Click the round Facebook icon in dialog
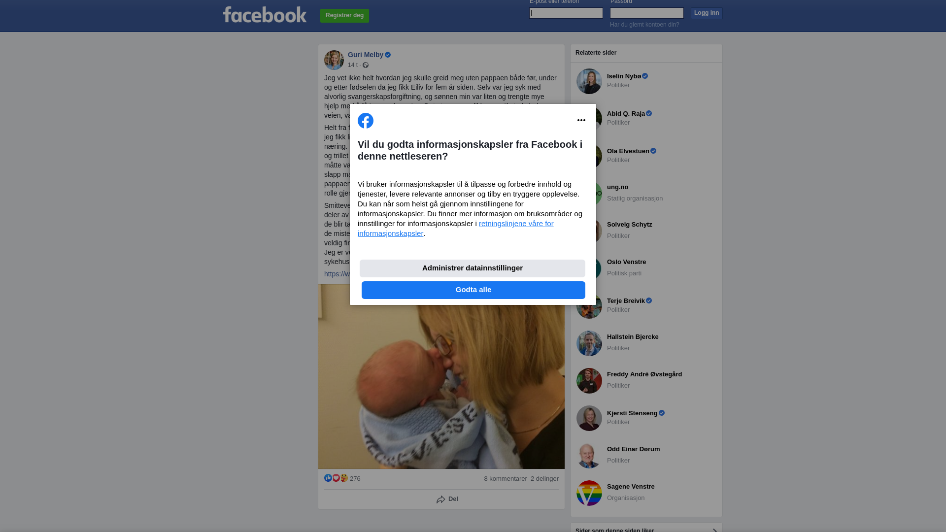This screenshot has width=946, height=532. click(366, 121)
